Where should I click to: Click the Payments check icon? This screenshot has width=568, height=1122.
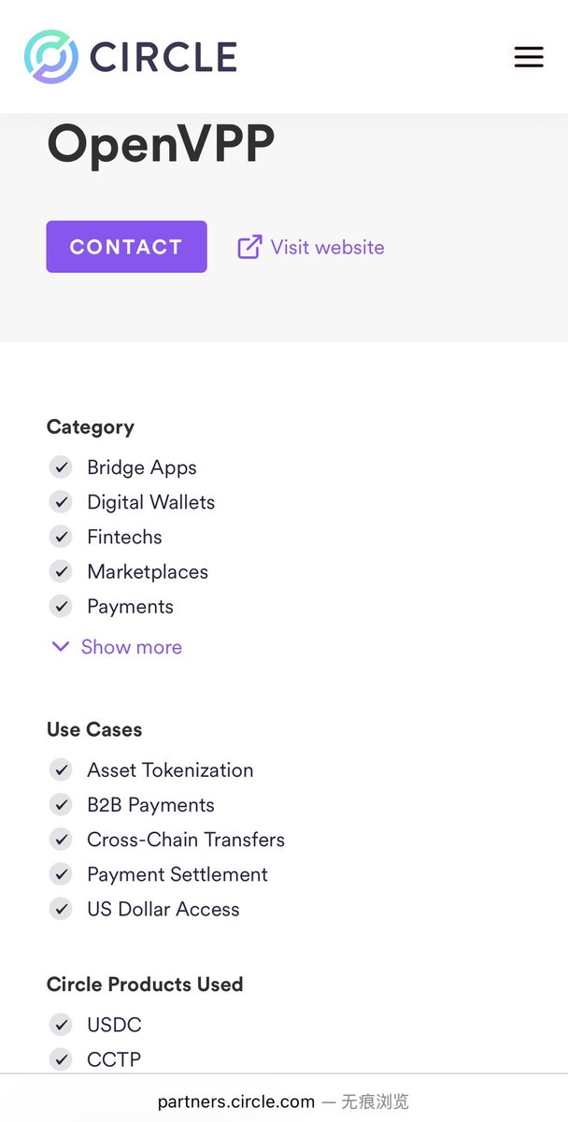click(x=61, y=606)
